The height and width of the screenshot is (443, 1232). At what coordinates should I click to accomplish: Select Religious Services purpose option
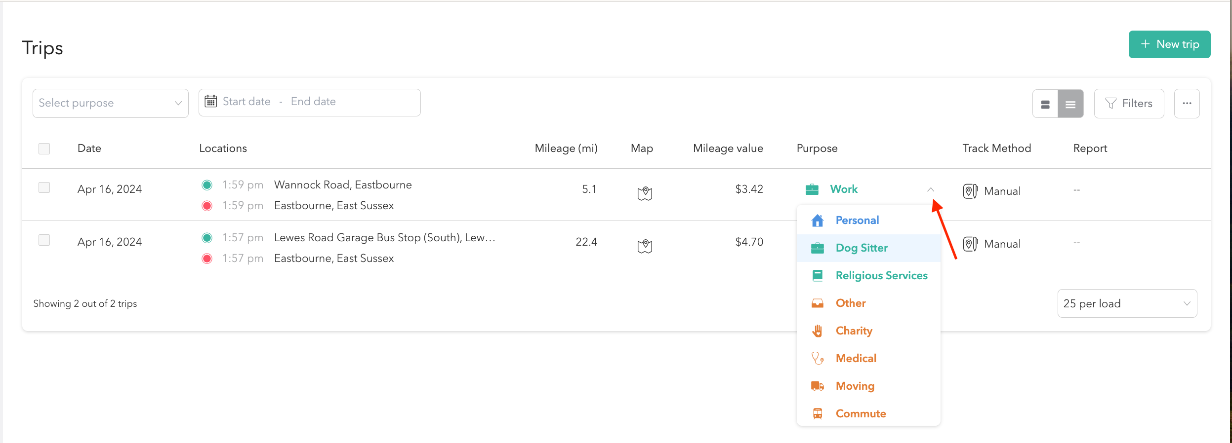pos(881,276)
